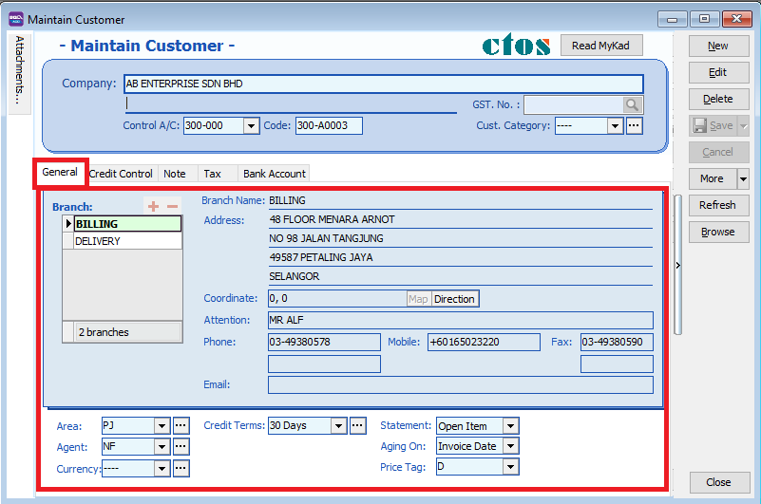Screen dimensions: 761x504
Task: Click the Email input field
Action: coord(460,384)
